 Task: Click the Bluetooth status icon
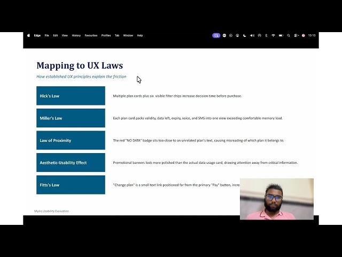point(266,35)
